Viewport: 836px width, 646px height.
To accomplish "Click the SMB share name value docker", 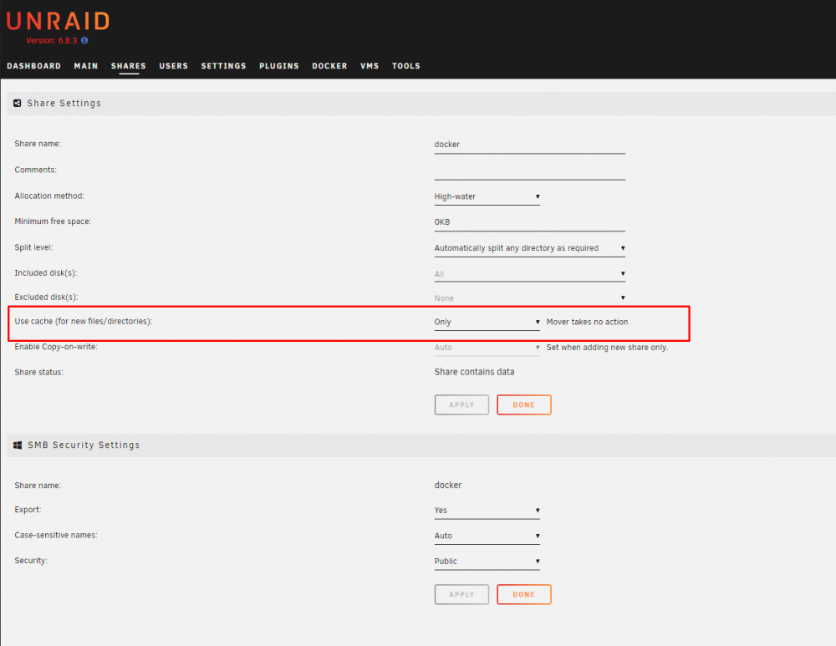I will tap(448, 485).
